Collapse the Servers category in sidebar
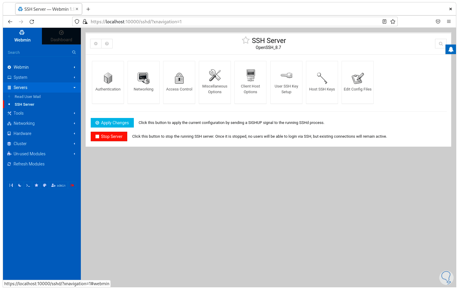This screenshot has width=459, height=290. [x=42, y=88]
